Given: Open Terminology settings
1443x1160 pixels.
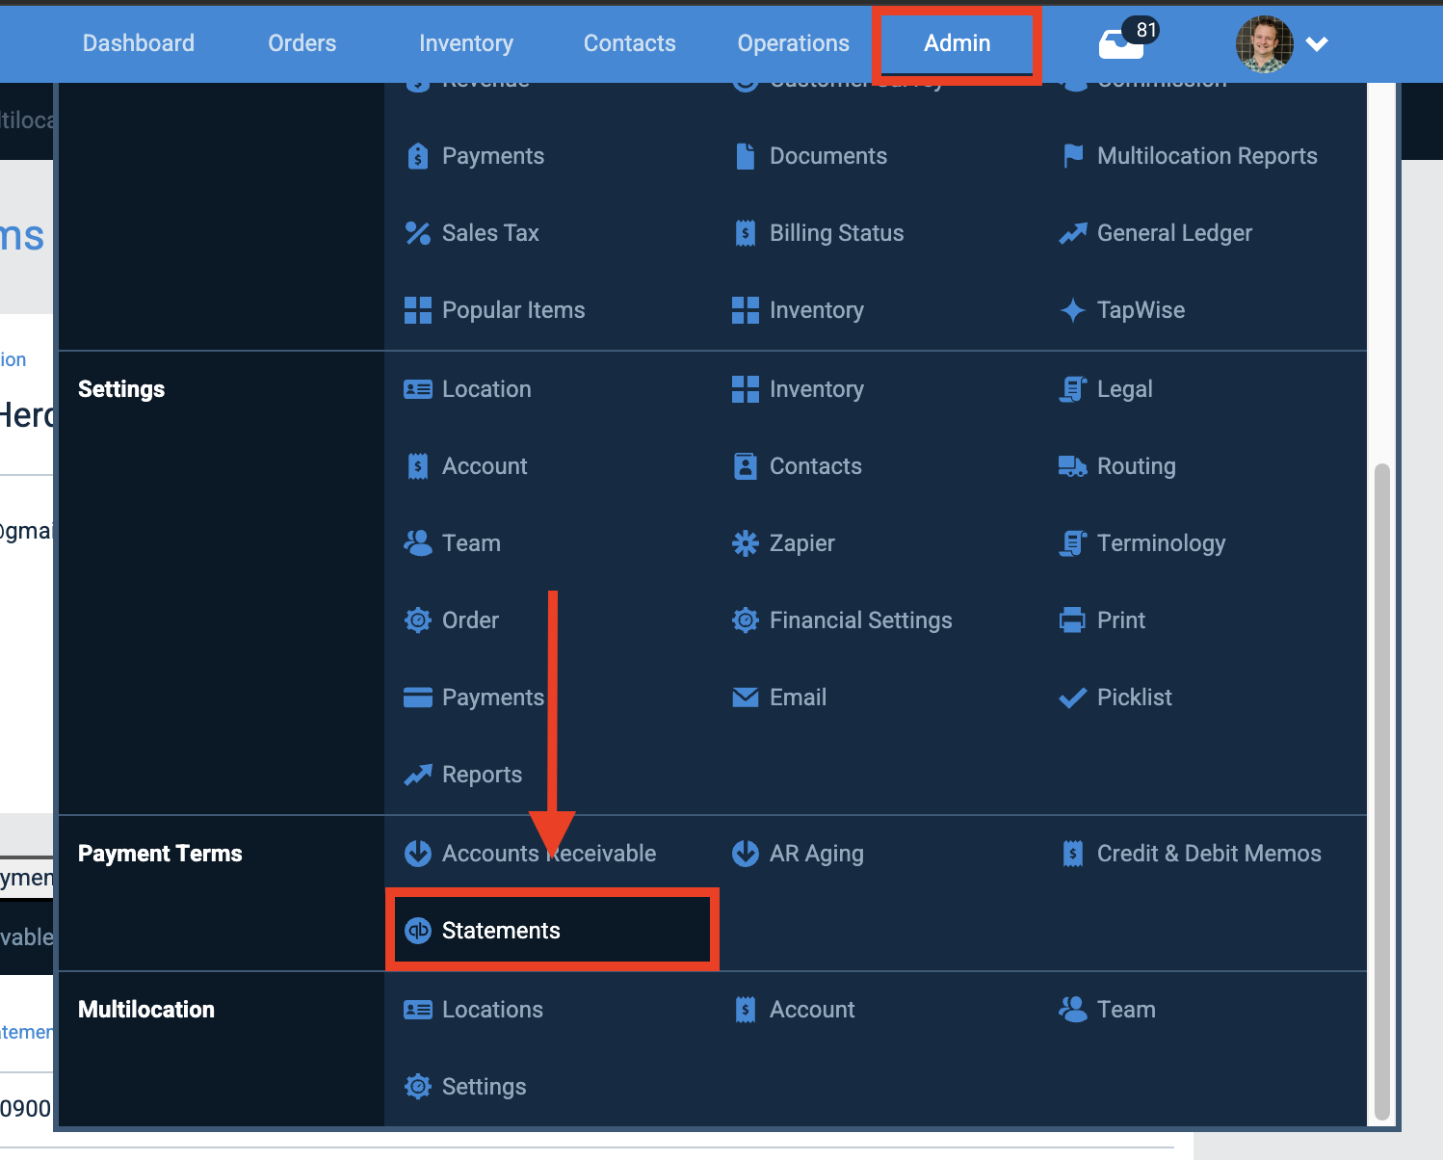Looking at the screenshot, I should (x=1162, y=543).
